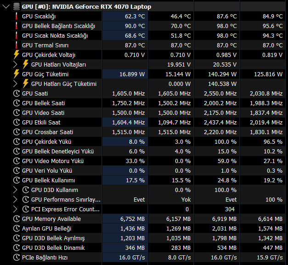Viewport: 288px width, 265px height.
Task: Select the GPU Sıcaklığı sensor label
Action: coord(39,17)
